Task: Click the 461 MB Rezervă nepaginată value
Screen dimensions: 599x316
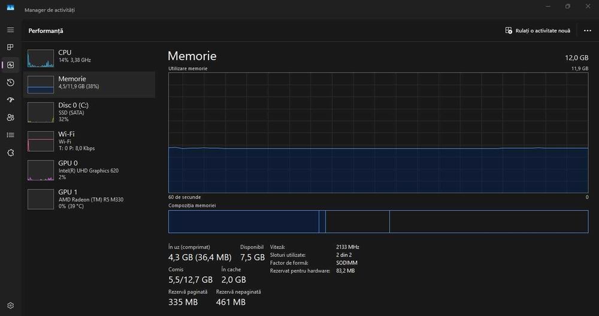Action: [231, 302]
